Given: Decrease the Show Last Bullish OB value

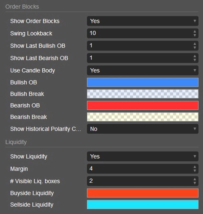Looking at the screenshot, I should [195, 48].
